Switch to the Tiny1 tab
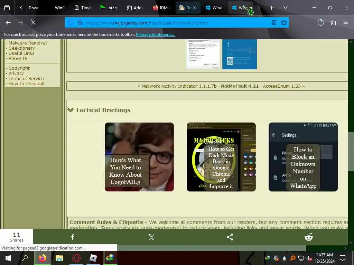This screenshot has height=265, width=354. tap(83, 8)
